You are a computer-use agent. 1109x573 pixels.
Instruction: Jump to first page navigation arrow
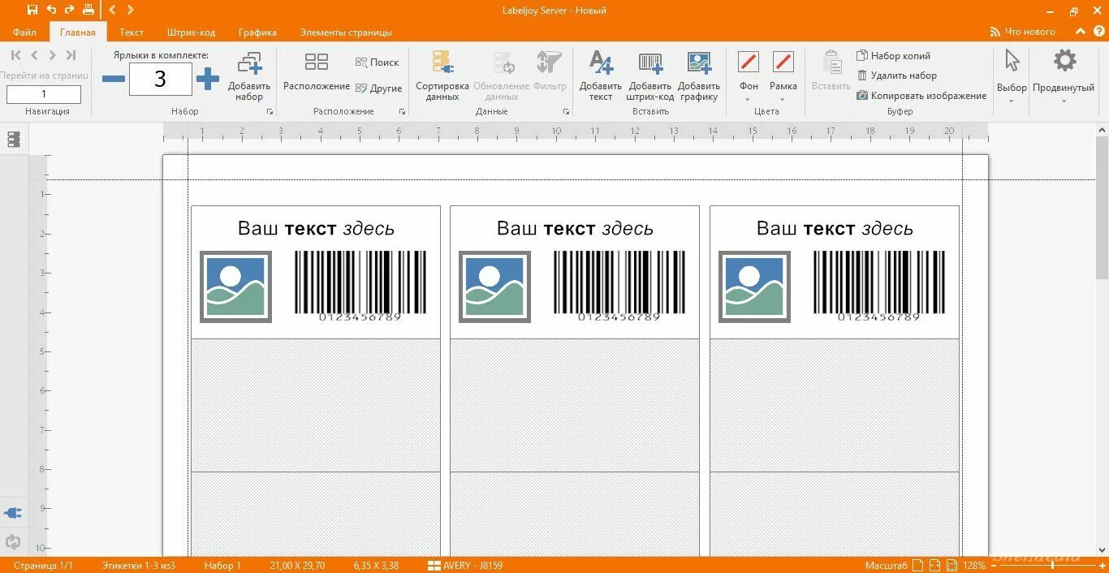point(16,55)
